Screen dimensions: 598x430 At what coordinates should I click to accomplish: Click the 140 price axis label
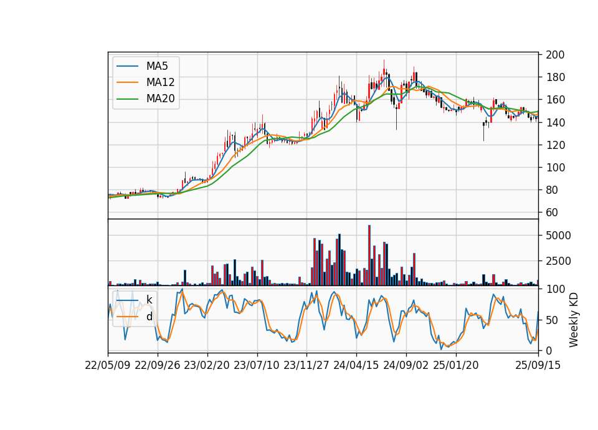(555, 123)
